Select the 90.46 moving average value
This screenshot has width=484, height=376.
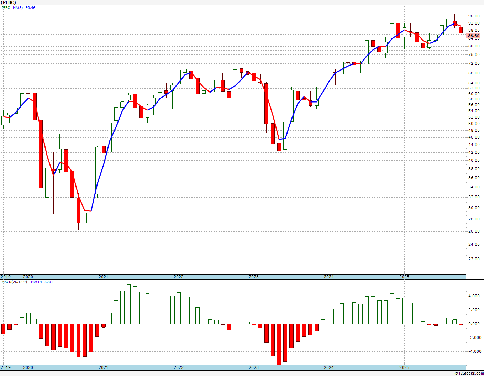[x=30, y=8]
